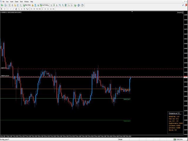Image resolution: width=188 pixels, height=141 pixels.
Task: Switch to M15 timeframe
Action: coord(37,9)
